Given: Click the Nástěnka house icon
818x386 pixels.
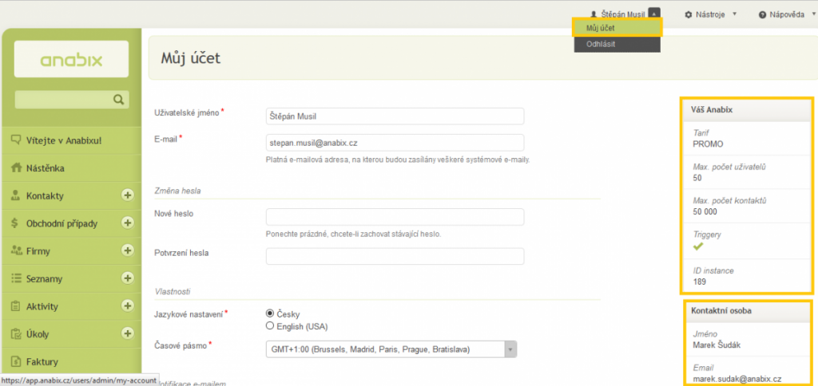Looking at the screenshot, I should point(16,168).
